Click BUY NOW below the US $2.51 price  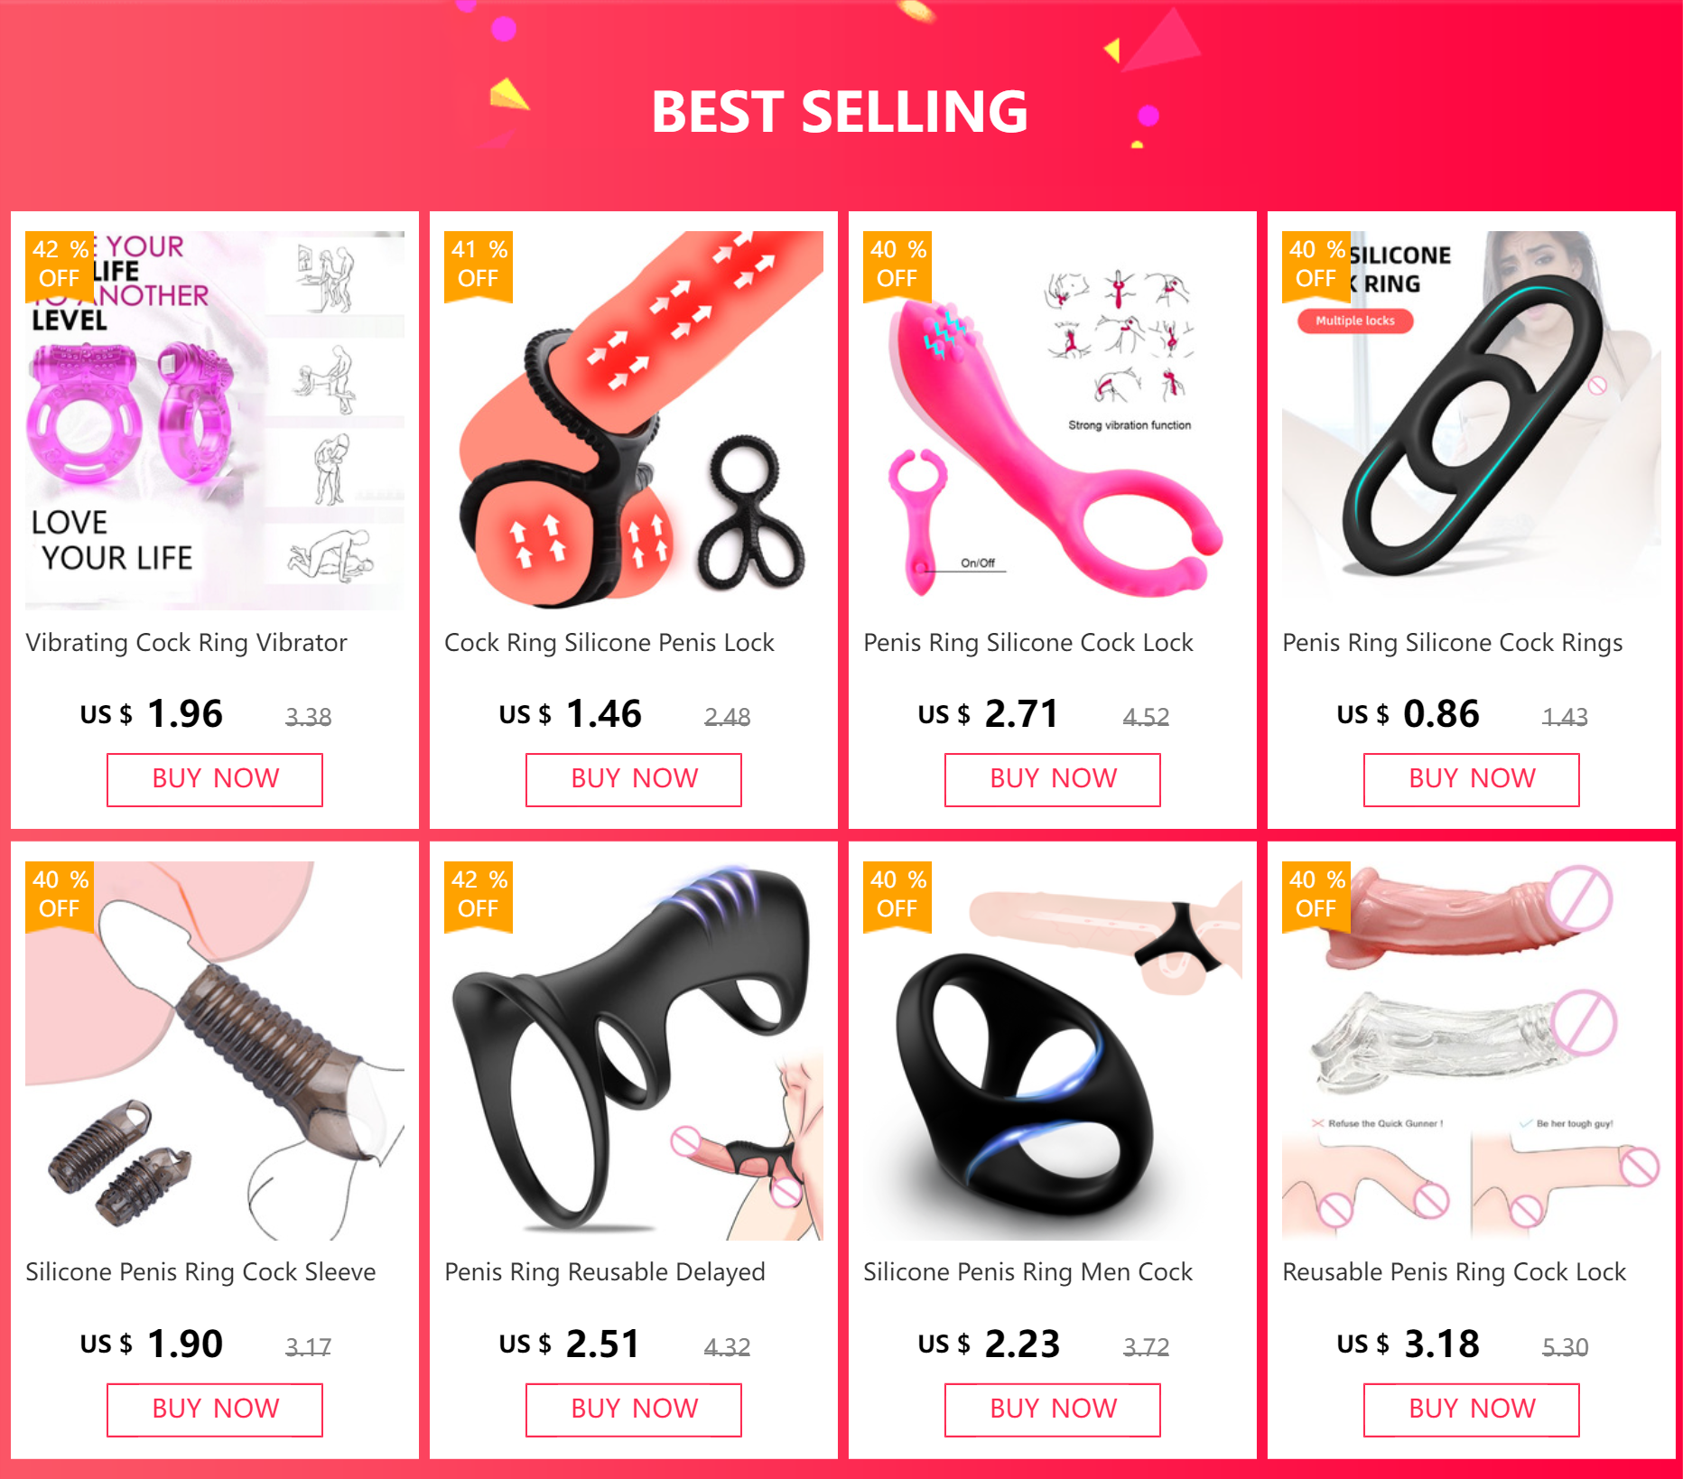coord(634,1410)
